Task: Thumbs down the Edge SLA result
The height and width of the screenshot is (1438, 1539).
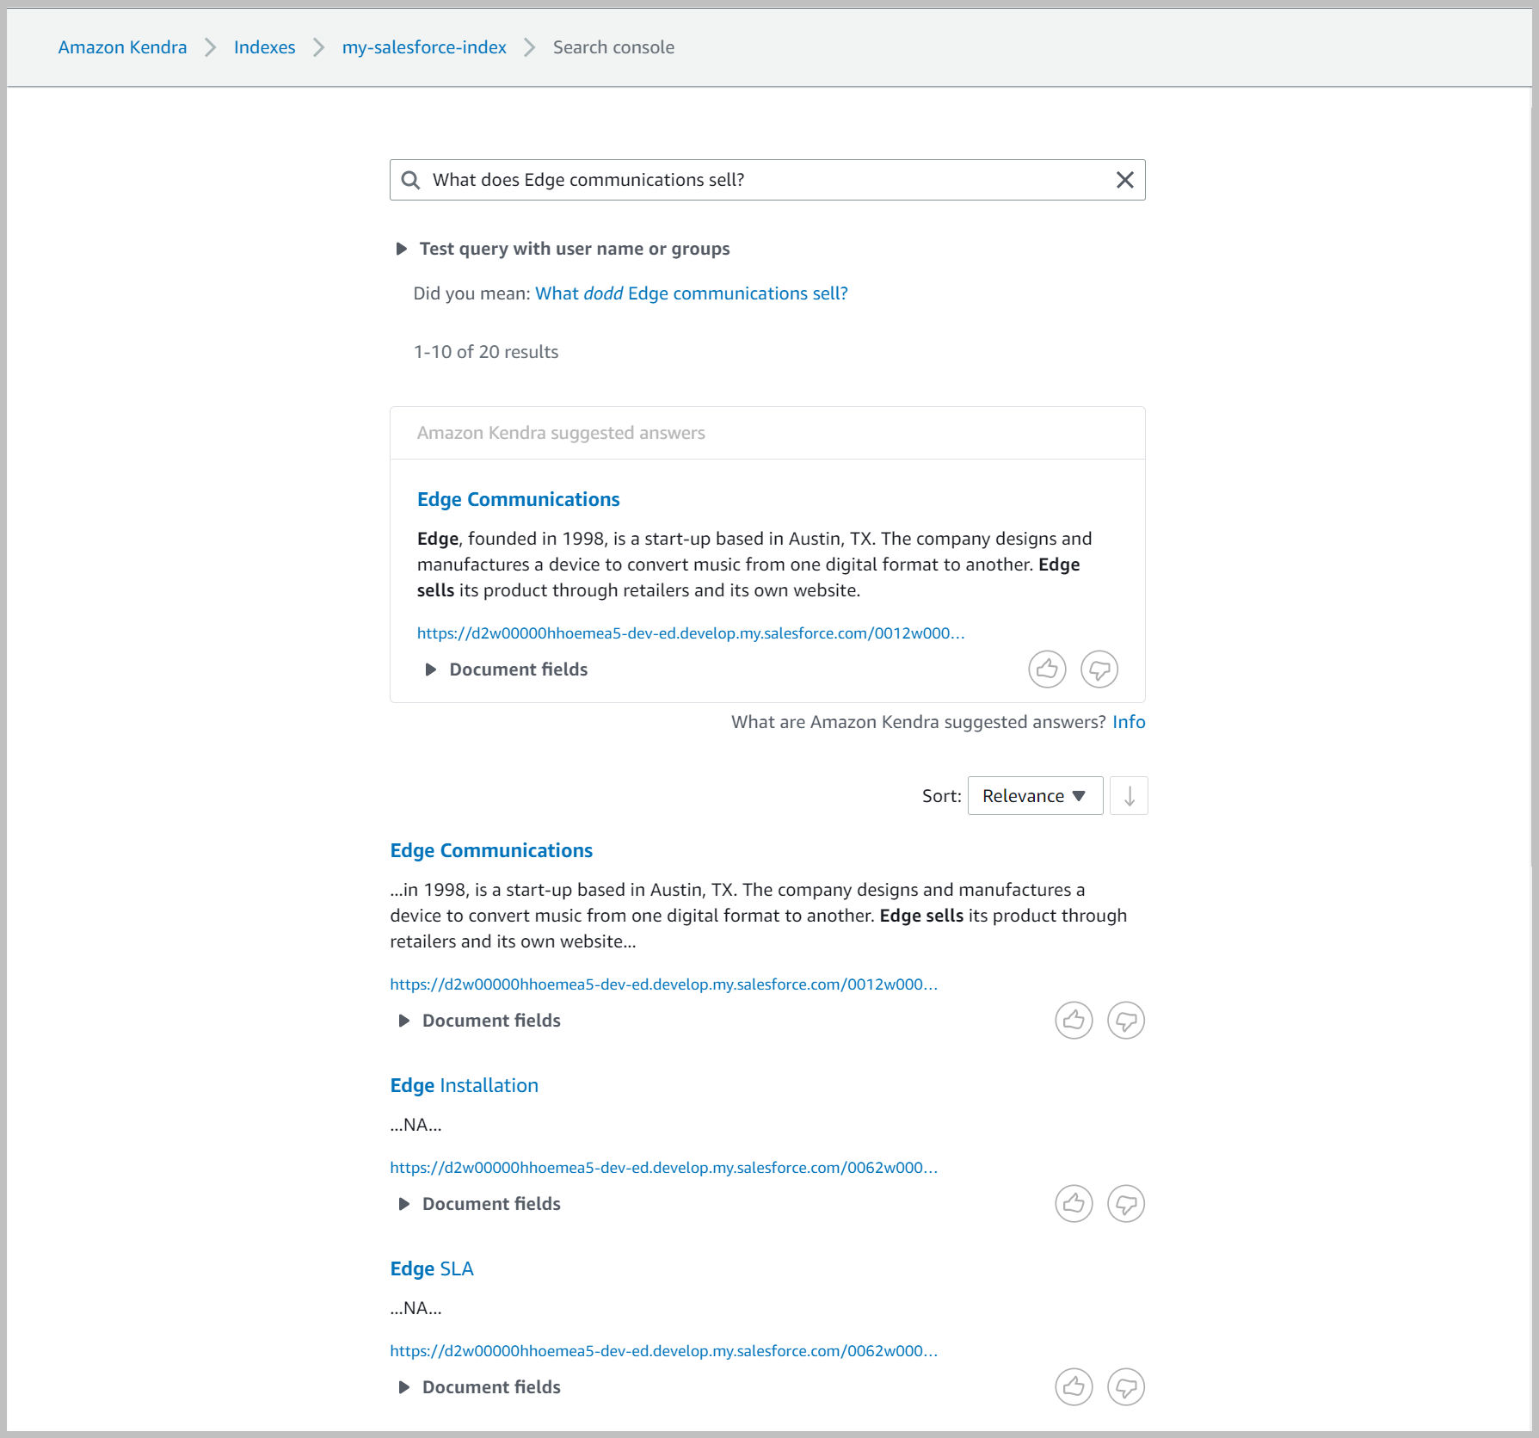Action: (x=1126, y=1387)
